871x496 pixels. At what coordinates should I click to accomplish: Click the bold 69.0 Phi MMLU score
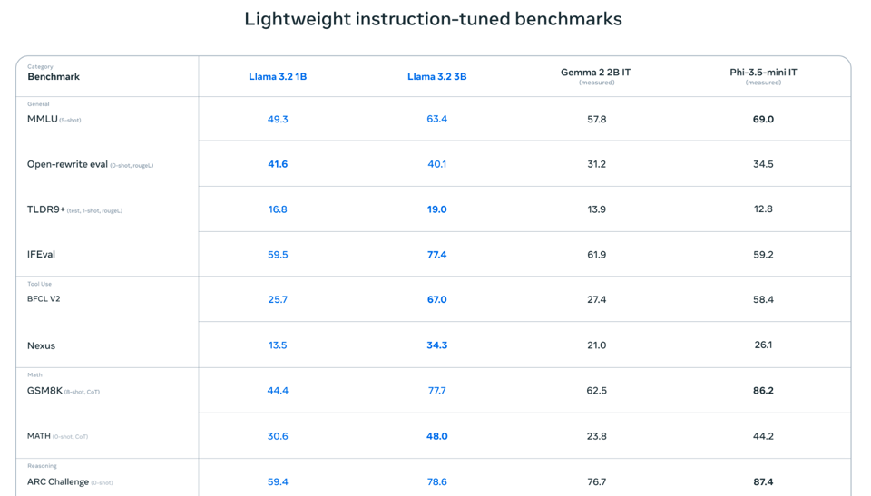coord(763,119)
